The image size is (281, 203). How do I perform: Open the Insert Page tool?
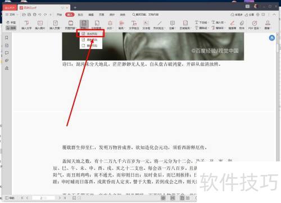[55, 25]
